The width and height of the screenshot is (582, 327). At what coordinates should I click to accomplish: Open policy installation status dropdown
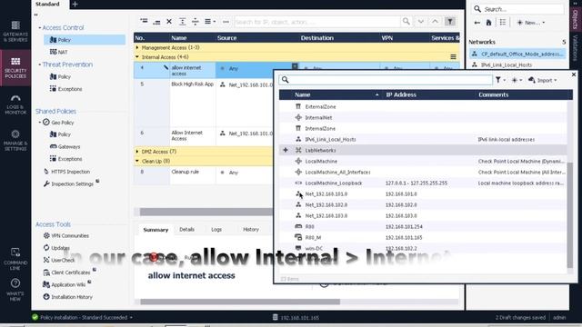click(131, 318)
